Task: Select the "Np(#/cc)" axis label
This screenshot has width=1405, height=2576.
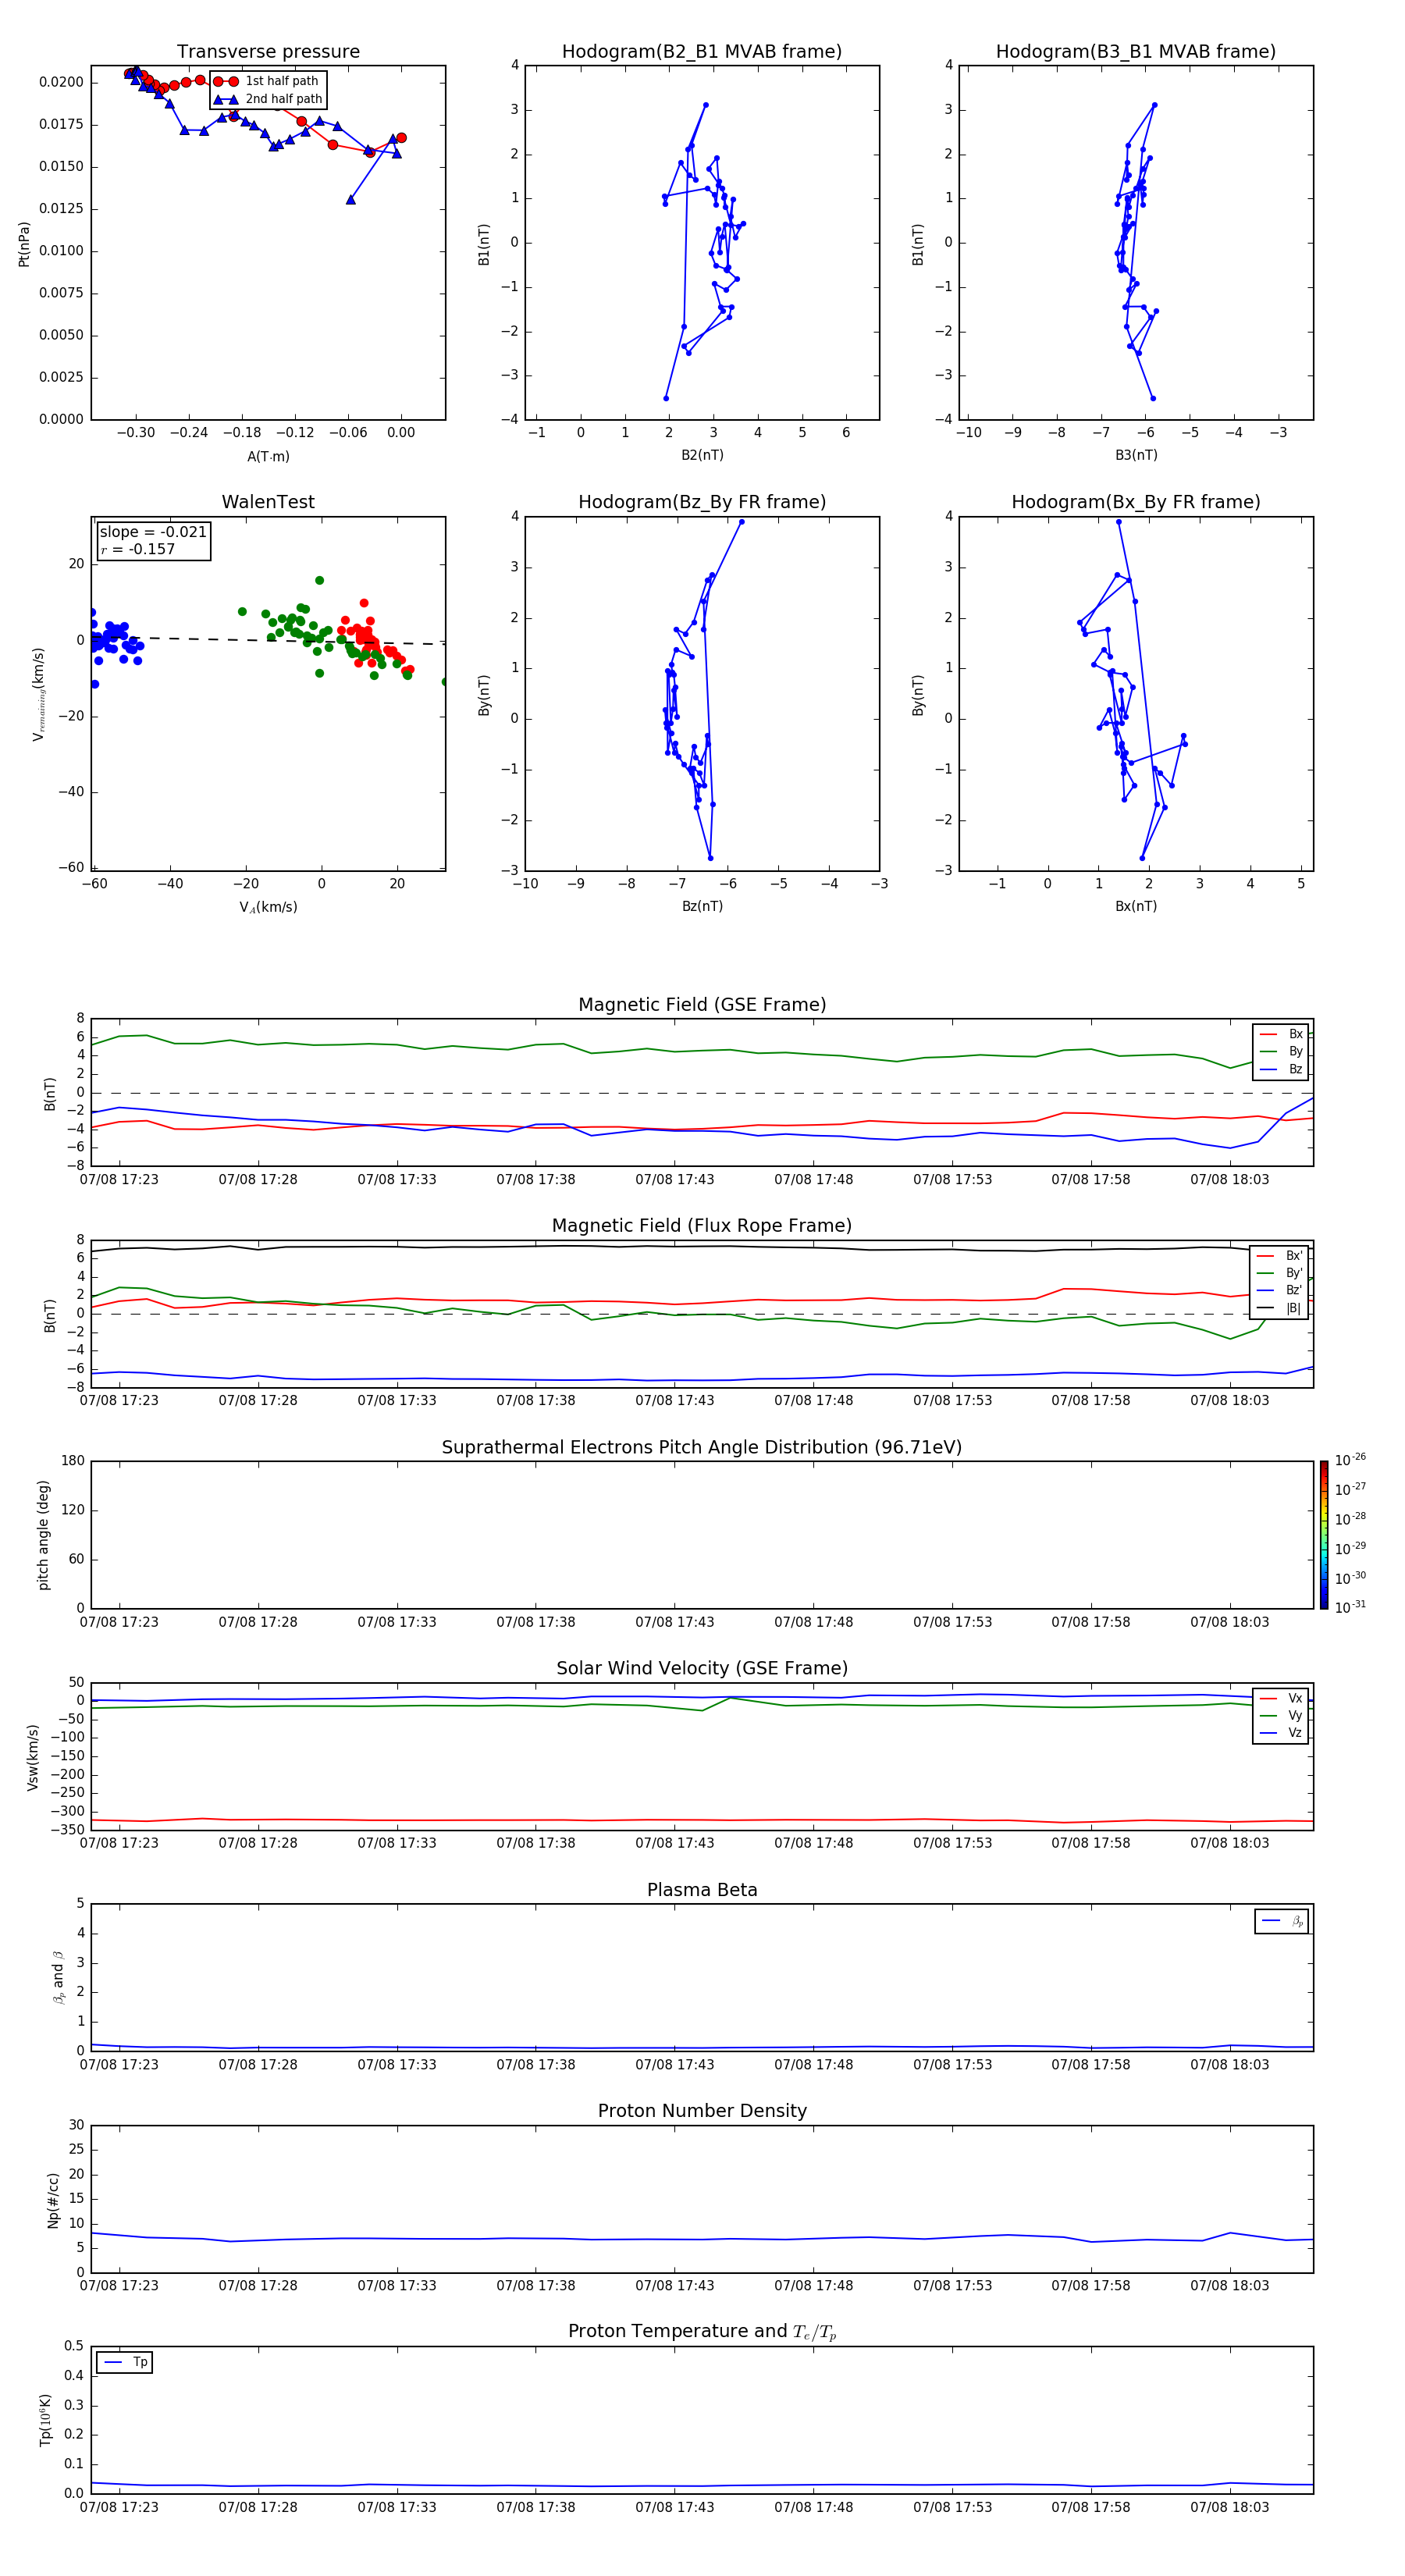Action: coord(53,2200)
